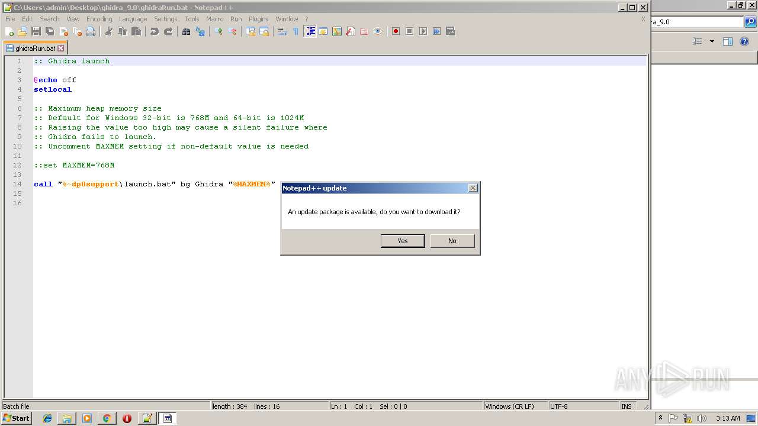Toggle Folder as Workspace toolbar icon

click(364, 31)
